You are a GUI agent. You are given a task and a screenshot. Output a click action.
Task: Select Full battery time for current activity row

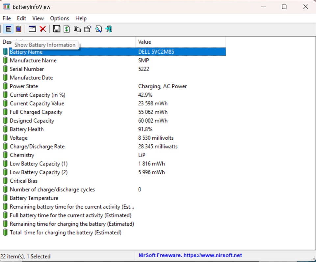click(x=114, y=216)
